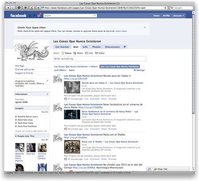Filter wall by Las Cosas + Others
The width and height of the screenshot is (199, 181).
coord(76,67)
